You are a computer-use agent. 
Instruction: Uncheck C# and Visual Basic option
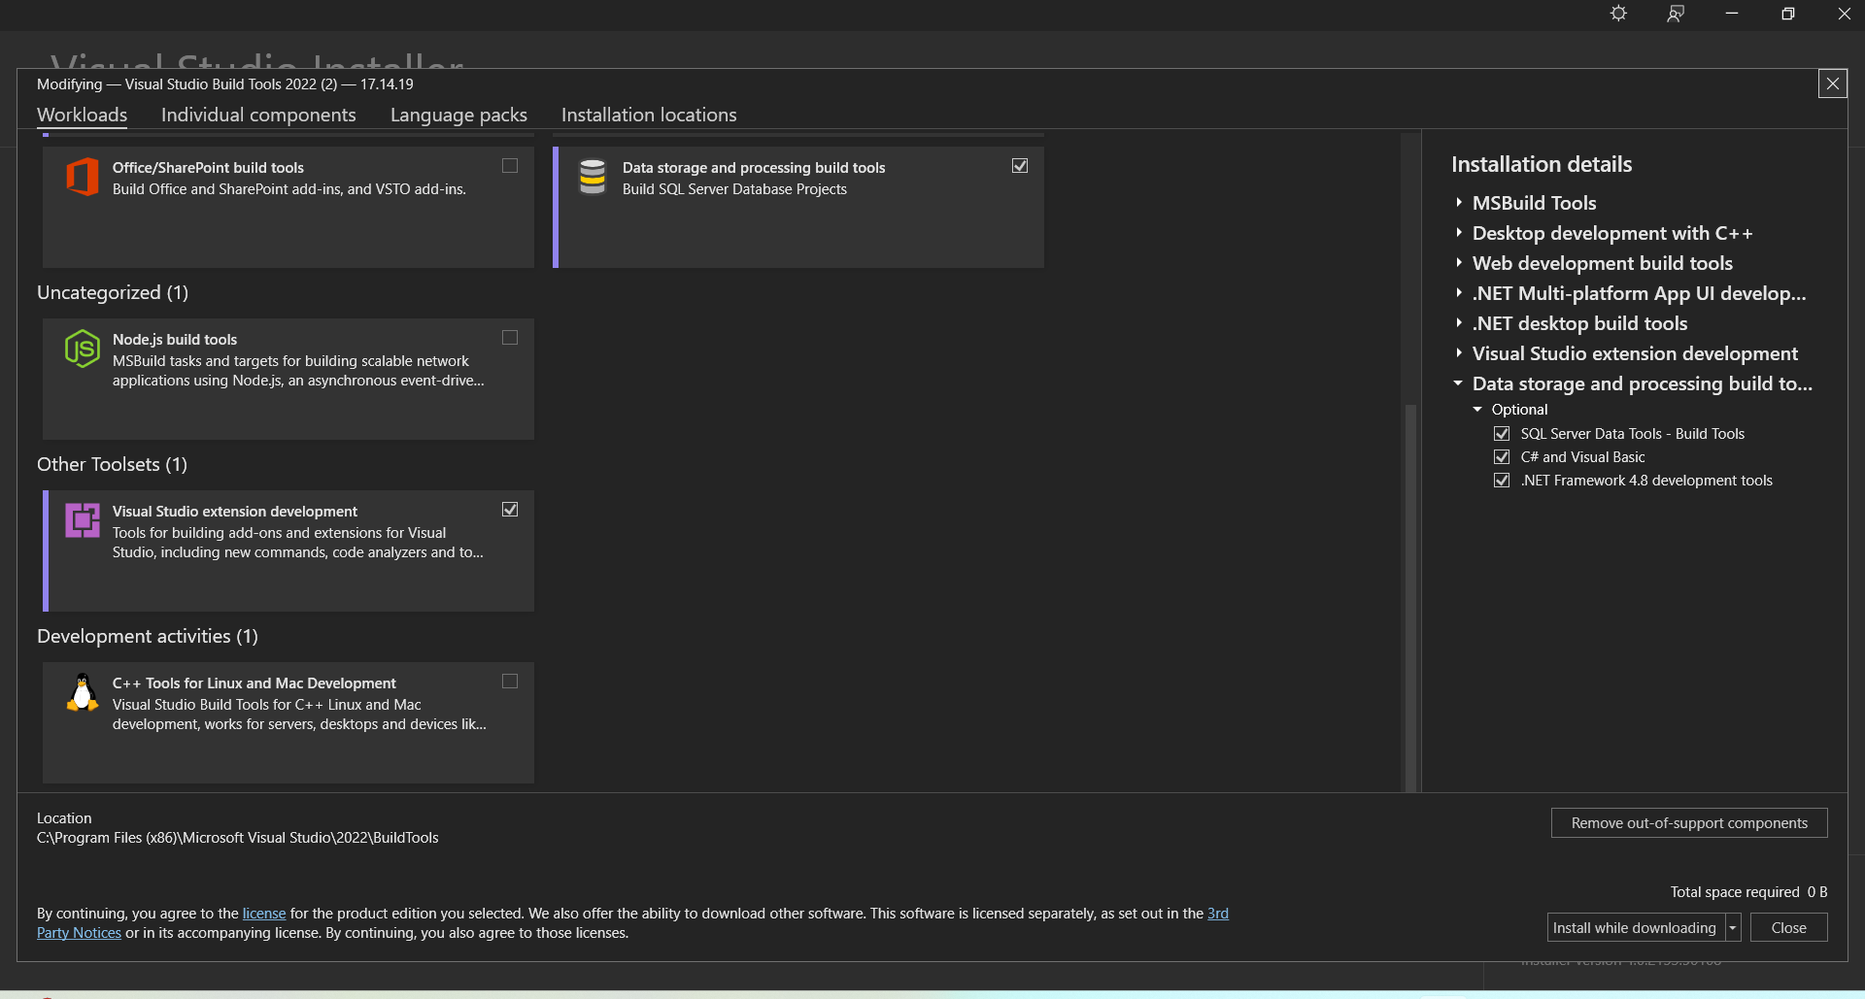1502,457
